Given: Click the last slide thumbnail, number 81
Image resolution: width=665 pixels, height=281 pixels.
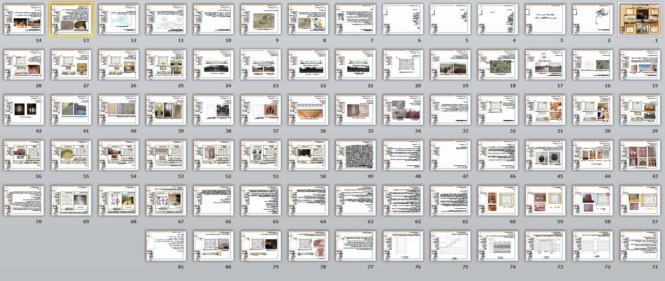Looking at the screenshot, I should tap(166, 246).
